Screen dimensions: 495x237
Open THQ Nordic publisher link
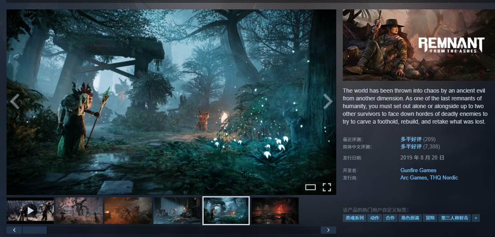coord(444,178)
